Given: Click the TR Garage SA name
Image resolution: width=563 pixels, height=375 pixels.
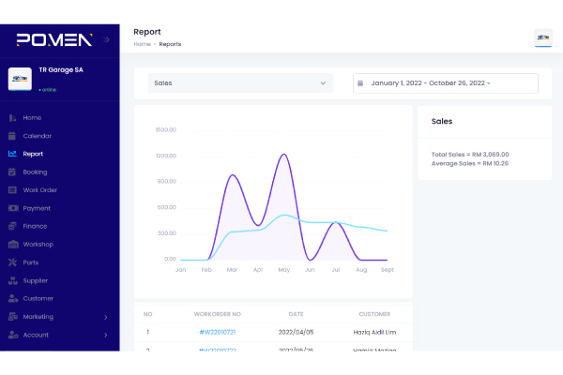Looking at the screenshot, I should click(61, 70).
